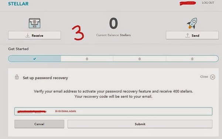Viewport: 222px width, 139px height.
Task: Click the padlock icon beside Set up password recovery
Action: [17, 77]
